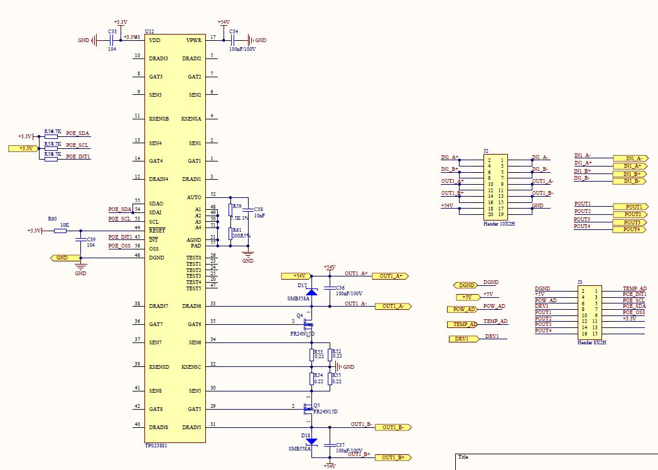Click the POE_INT1 net label beside R58
Screen dimensions: 658x470
click(x=78, y=156)
